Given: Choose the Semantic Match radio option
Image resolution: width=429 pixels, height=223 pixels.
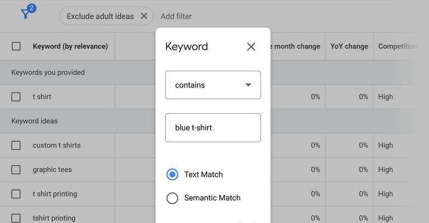Looking at the screenshot, I should pos(172,198).
